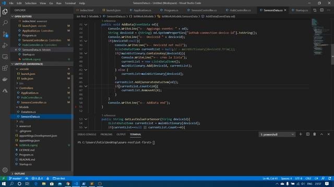334x187 pixels.
Task: Switch to the Problems panel tab
Action: click(106, 135)
